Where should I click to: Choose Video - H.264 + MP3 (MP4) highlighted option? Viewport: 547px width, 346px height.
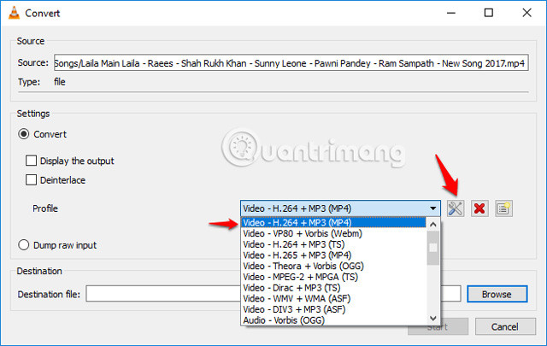pos(333,222)
